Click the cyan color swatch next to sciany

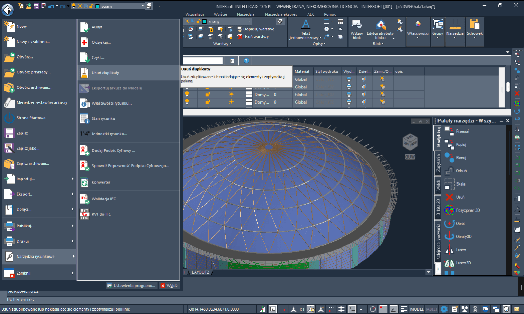pos(204,21)
